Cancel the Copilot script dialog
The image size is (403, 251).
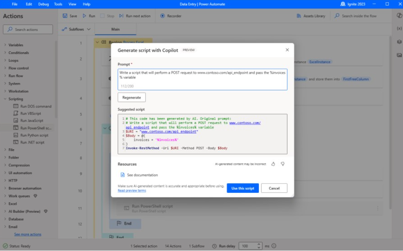(274, 188)
